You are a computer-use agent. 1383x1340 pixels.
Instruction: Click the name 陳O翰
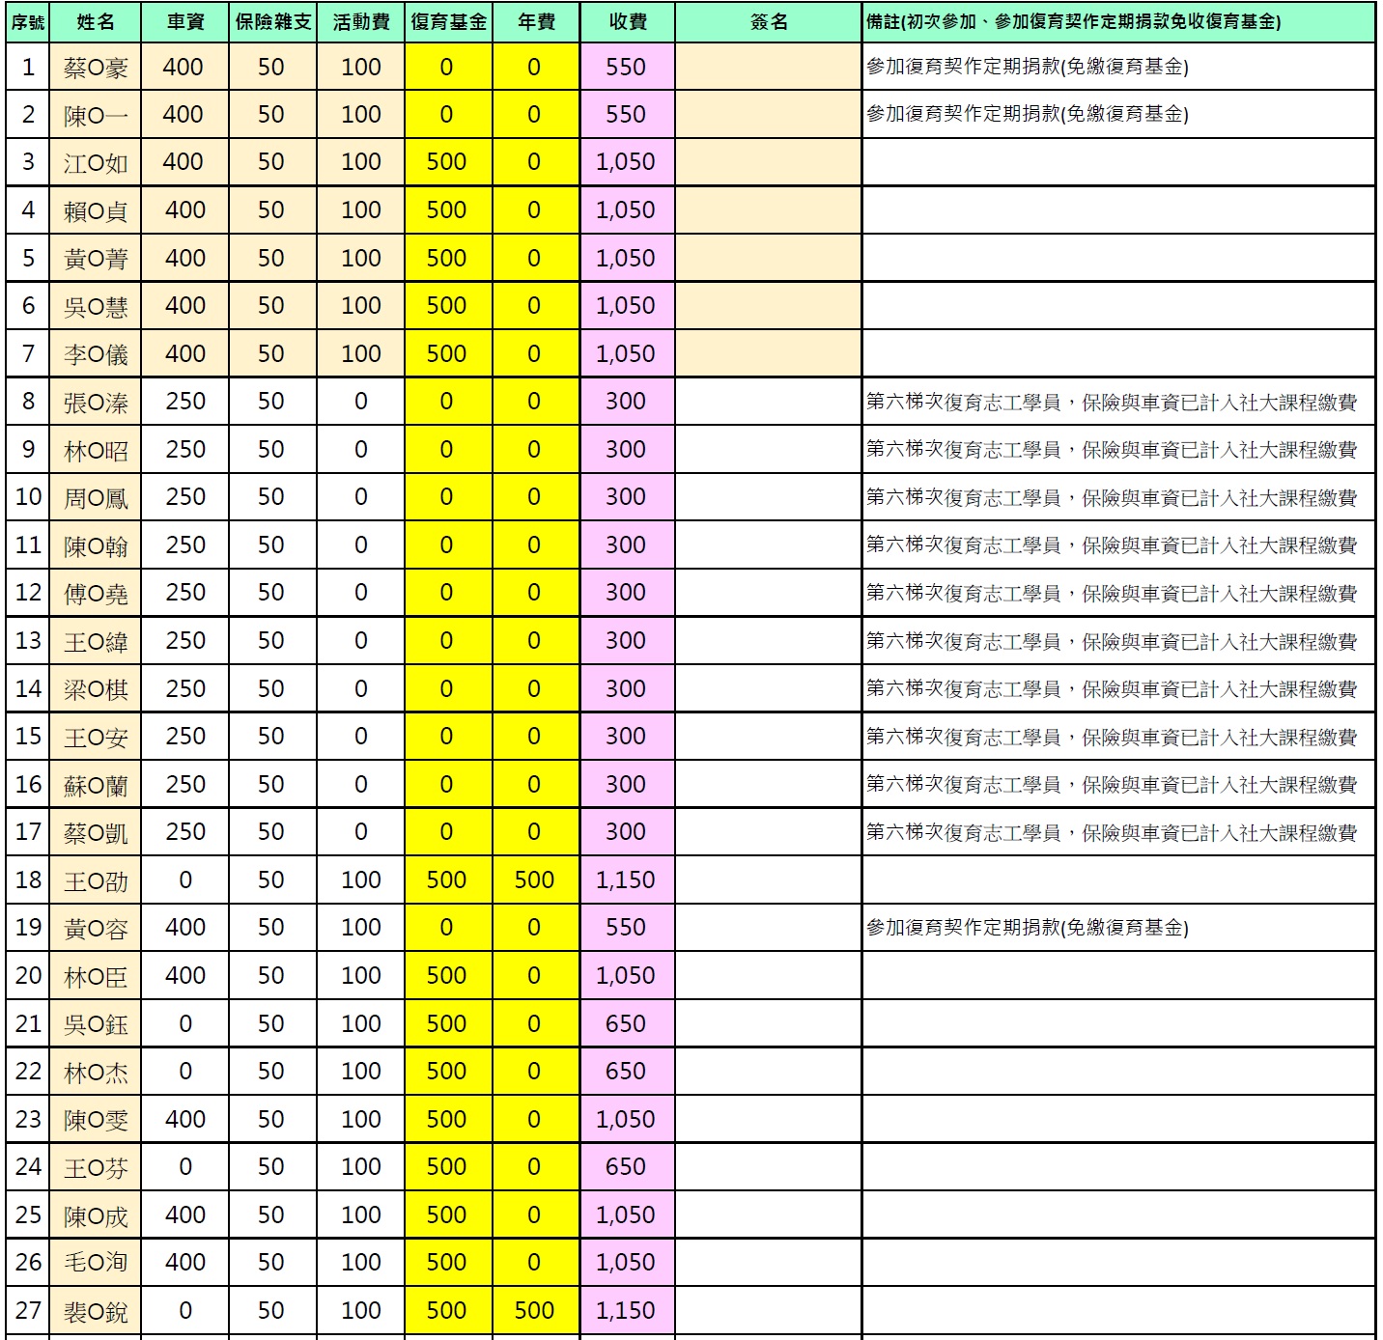(96, 545)
